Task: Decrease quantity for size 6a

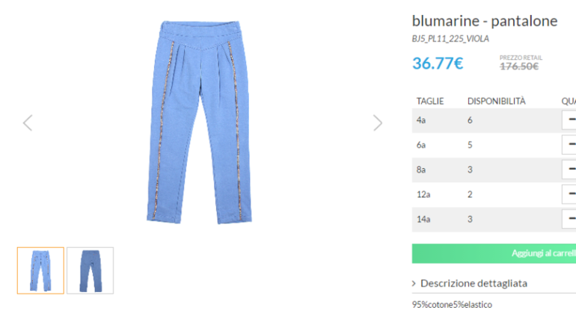Action: (x=569, y=144)
